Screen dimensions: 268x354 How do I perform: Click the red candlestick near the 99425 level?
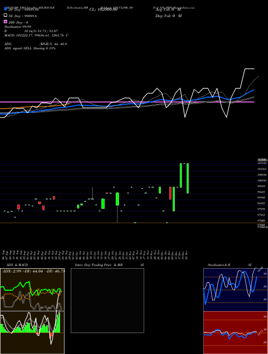pyautogui.click(x=170, y=193)
